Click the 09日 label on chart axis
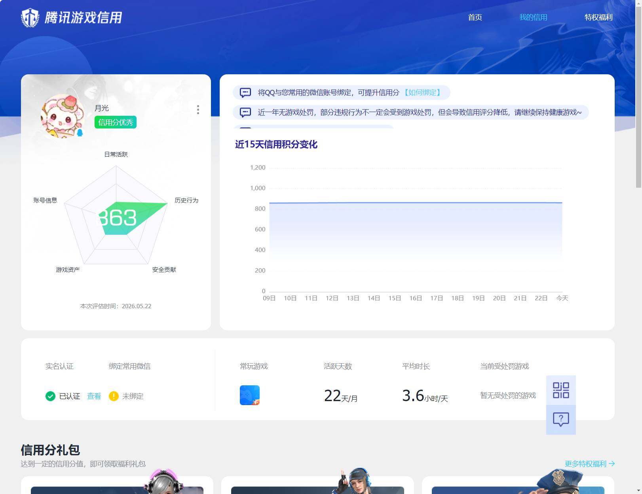Screen dimensions: 642x494 click(269, 298)
